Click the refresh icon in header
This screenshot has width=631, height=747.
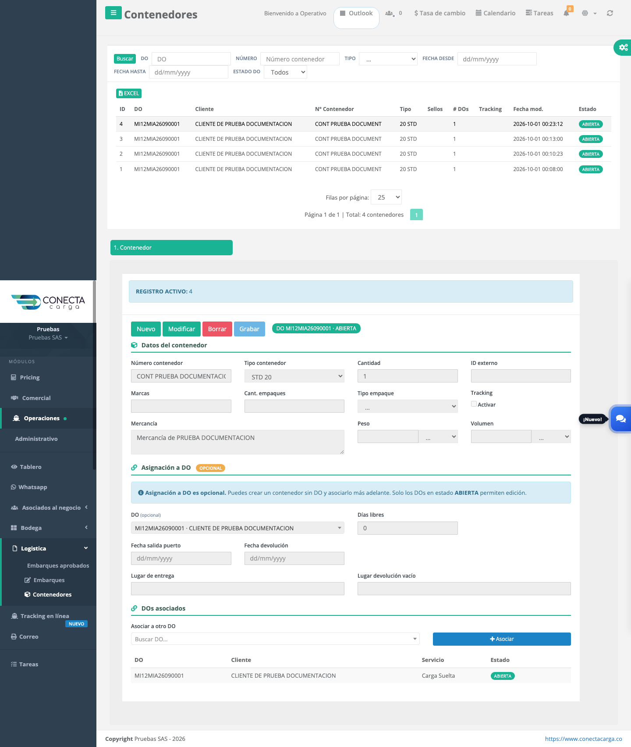coord(610,13)
